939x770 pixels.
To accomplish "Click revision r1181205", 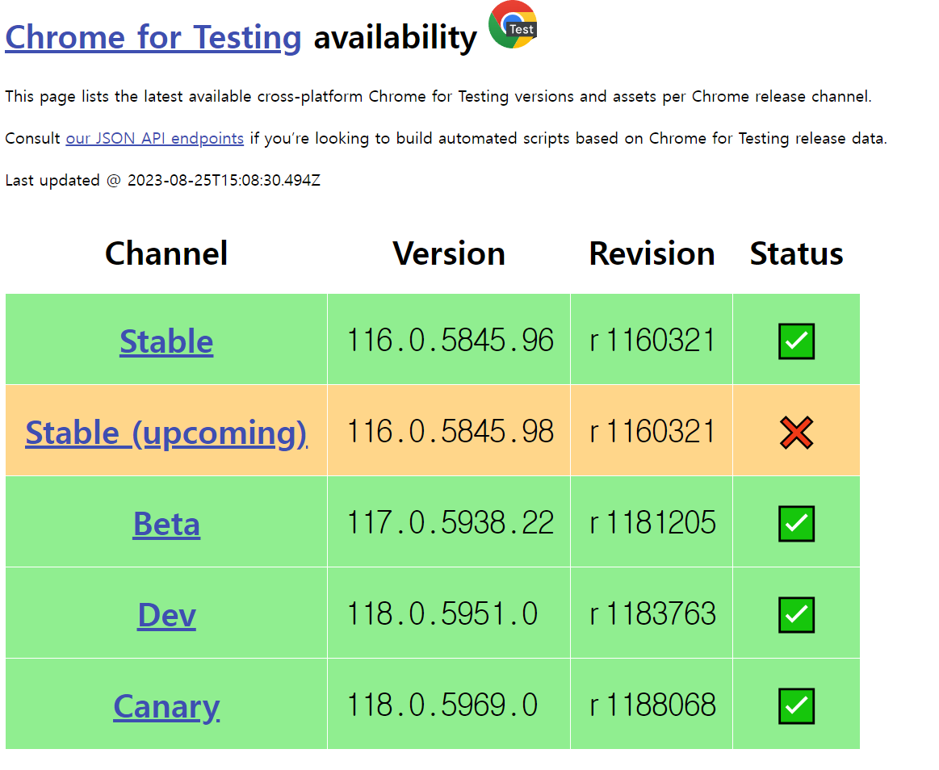I will click(x=652, y=522).
